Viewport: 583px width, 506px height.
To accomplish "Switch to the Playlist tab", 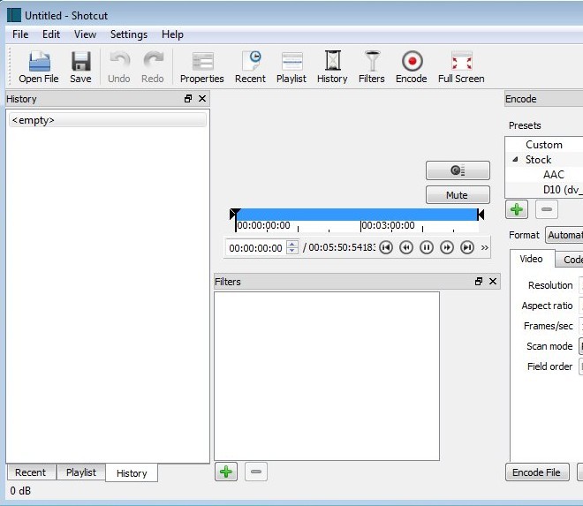I will pos(81,472).
